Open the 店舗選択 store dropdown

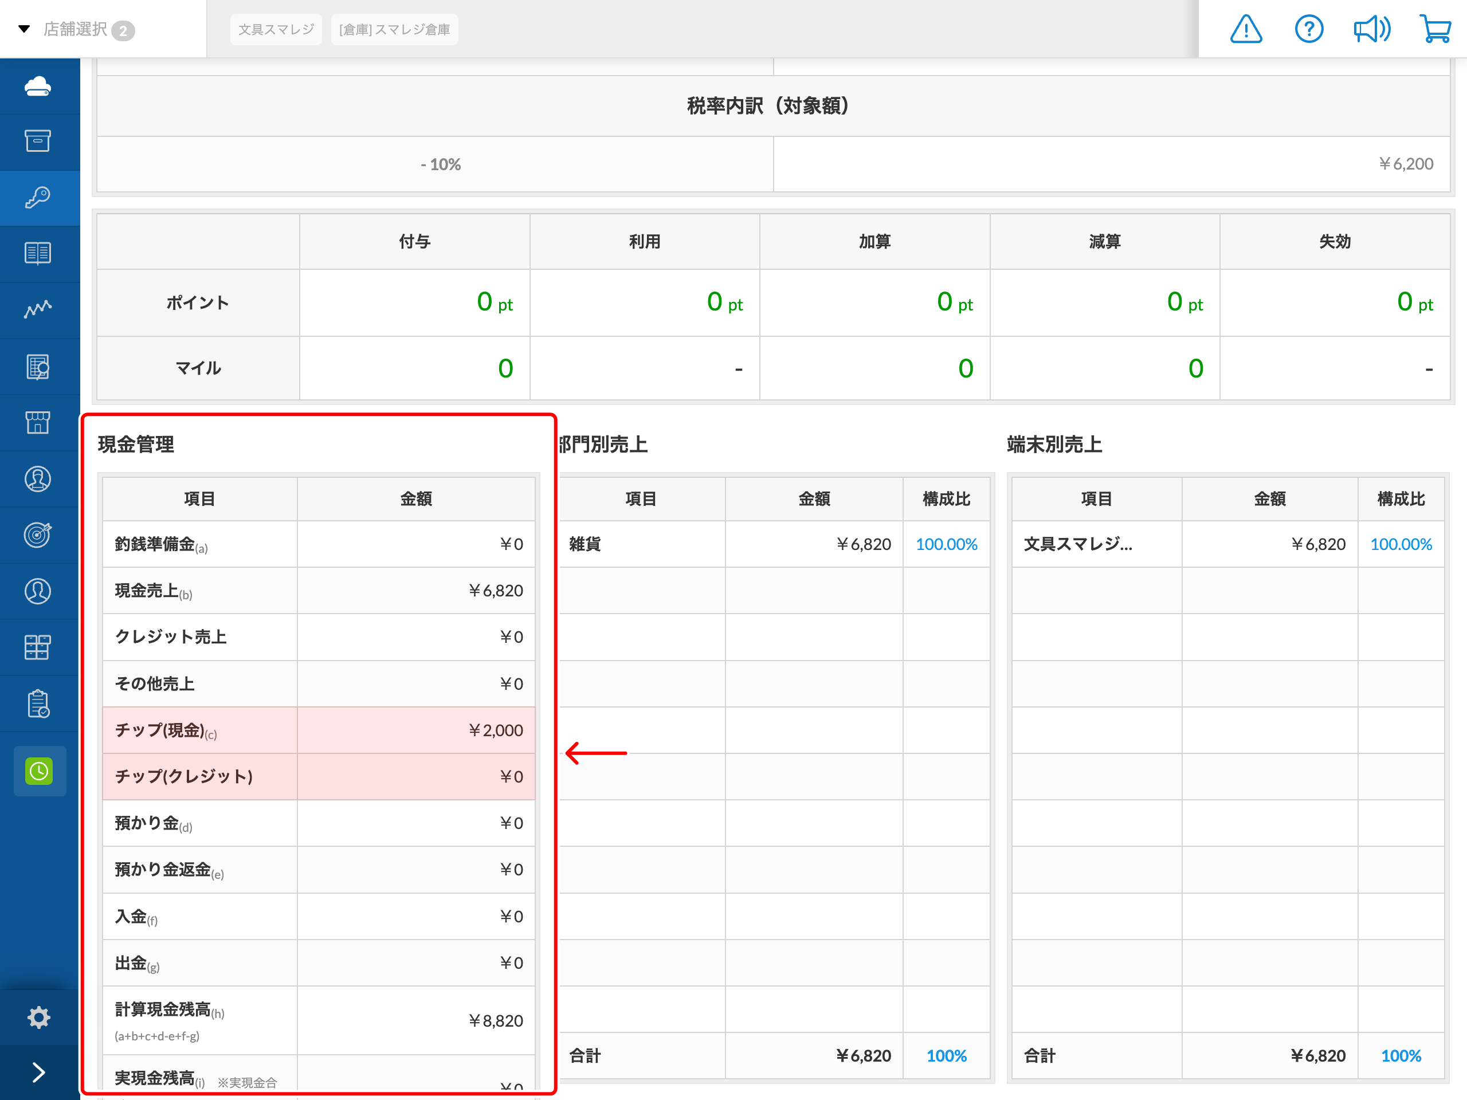(75, 29)
